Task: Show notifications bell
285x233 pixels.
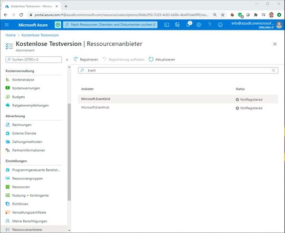Action: coord(188,25)
